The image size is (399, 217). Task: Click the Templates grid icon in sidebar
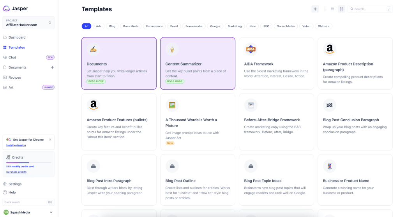pos(5,47)
